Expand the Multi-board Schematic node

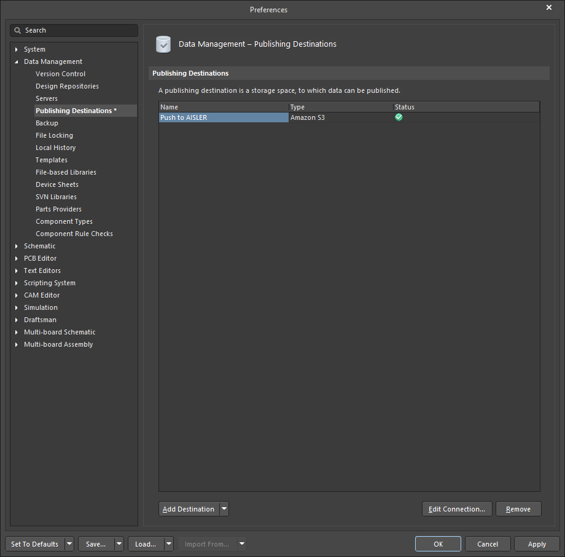16,332
